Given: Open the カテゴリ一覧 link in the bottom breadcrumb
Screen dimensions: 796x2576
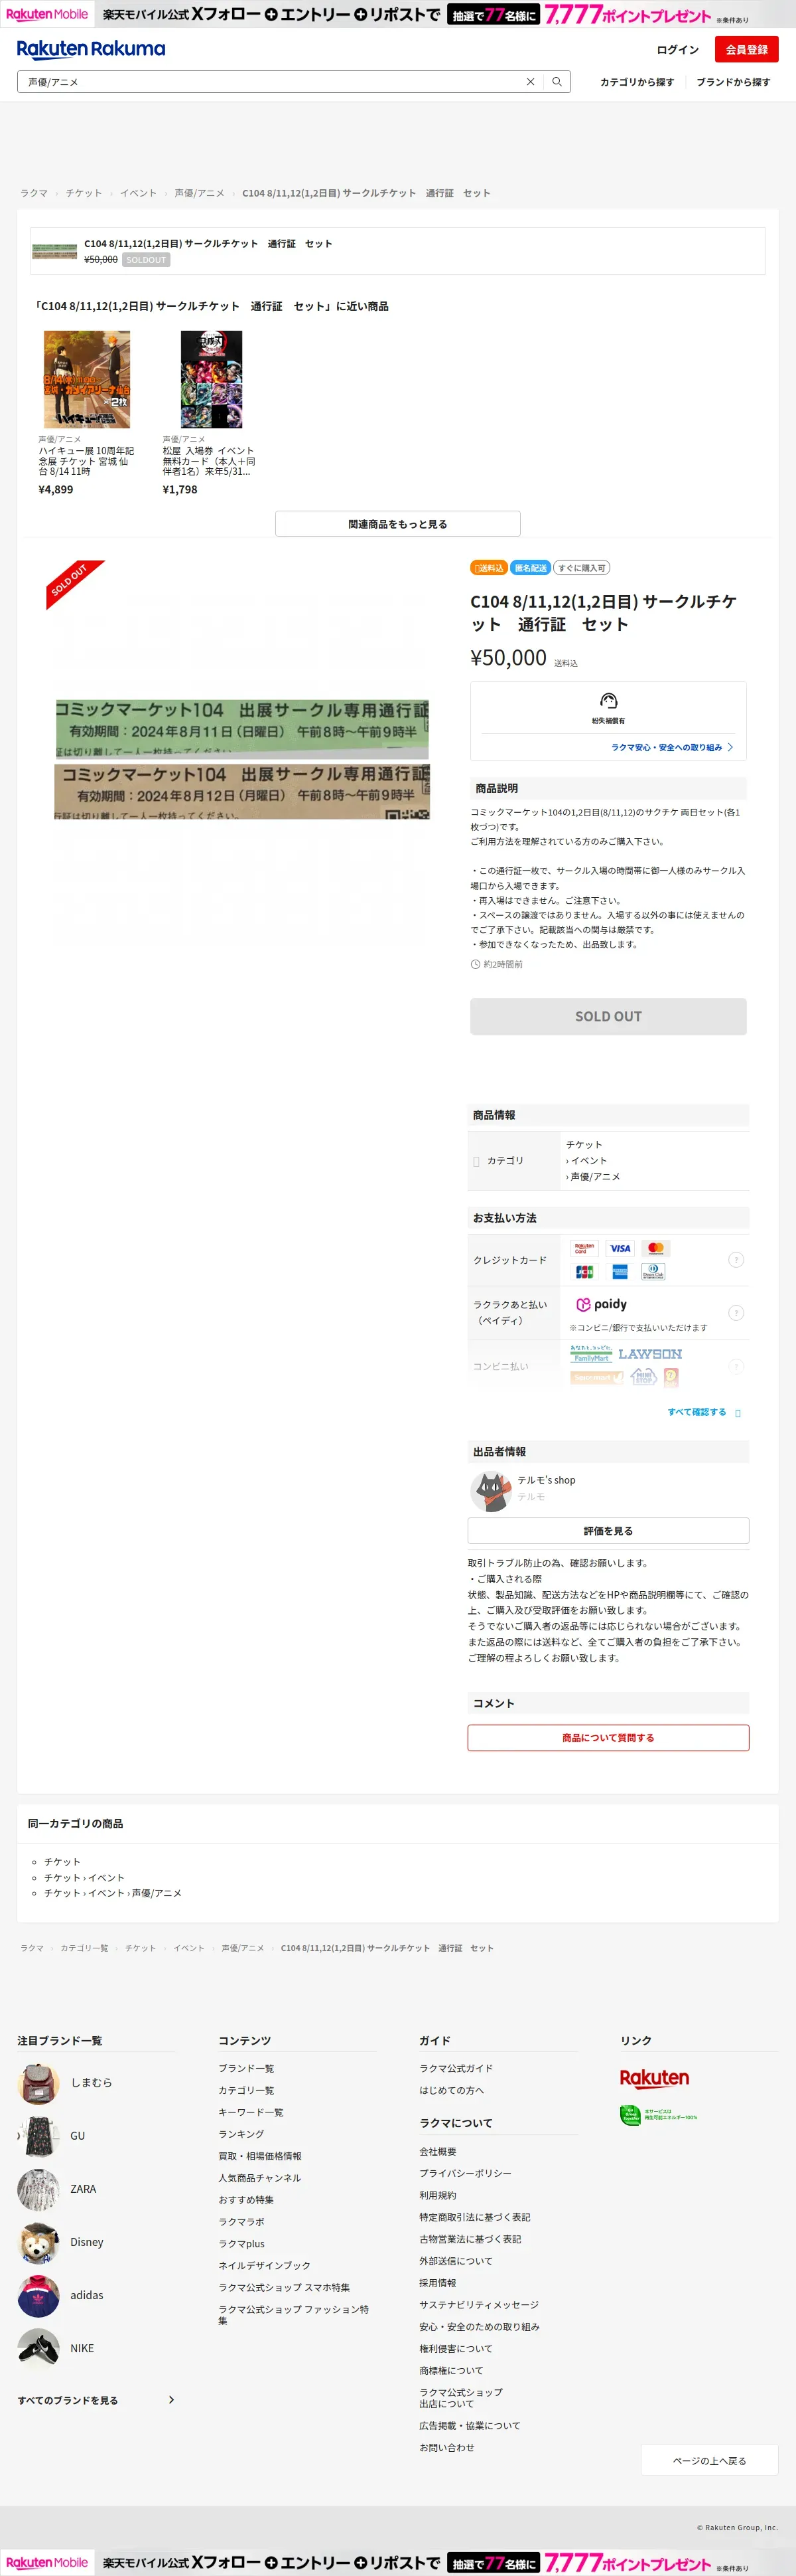Looking at the screenshot, I should pos(84,1948).
